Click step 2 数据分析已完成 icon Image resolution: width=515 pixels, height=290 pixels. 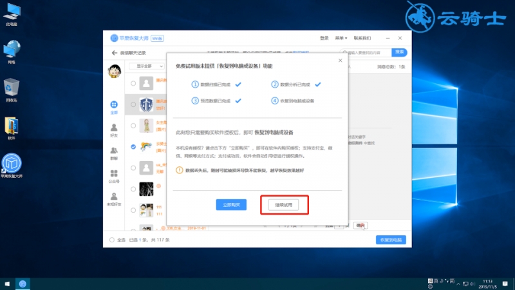(x=275, y=84)
